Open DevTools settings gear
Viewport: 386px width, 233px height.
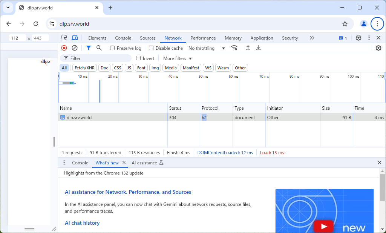358,38
